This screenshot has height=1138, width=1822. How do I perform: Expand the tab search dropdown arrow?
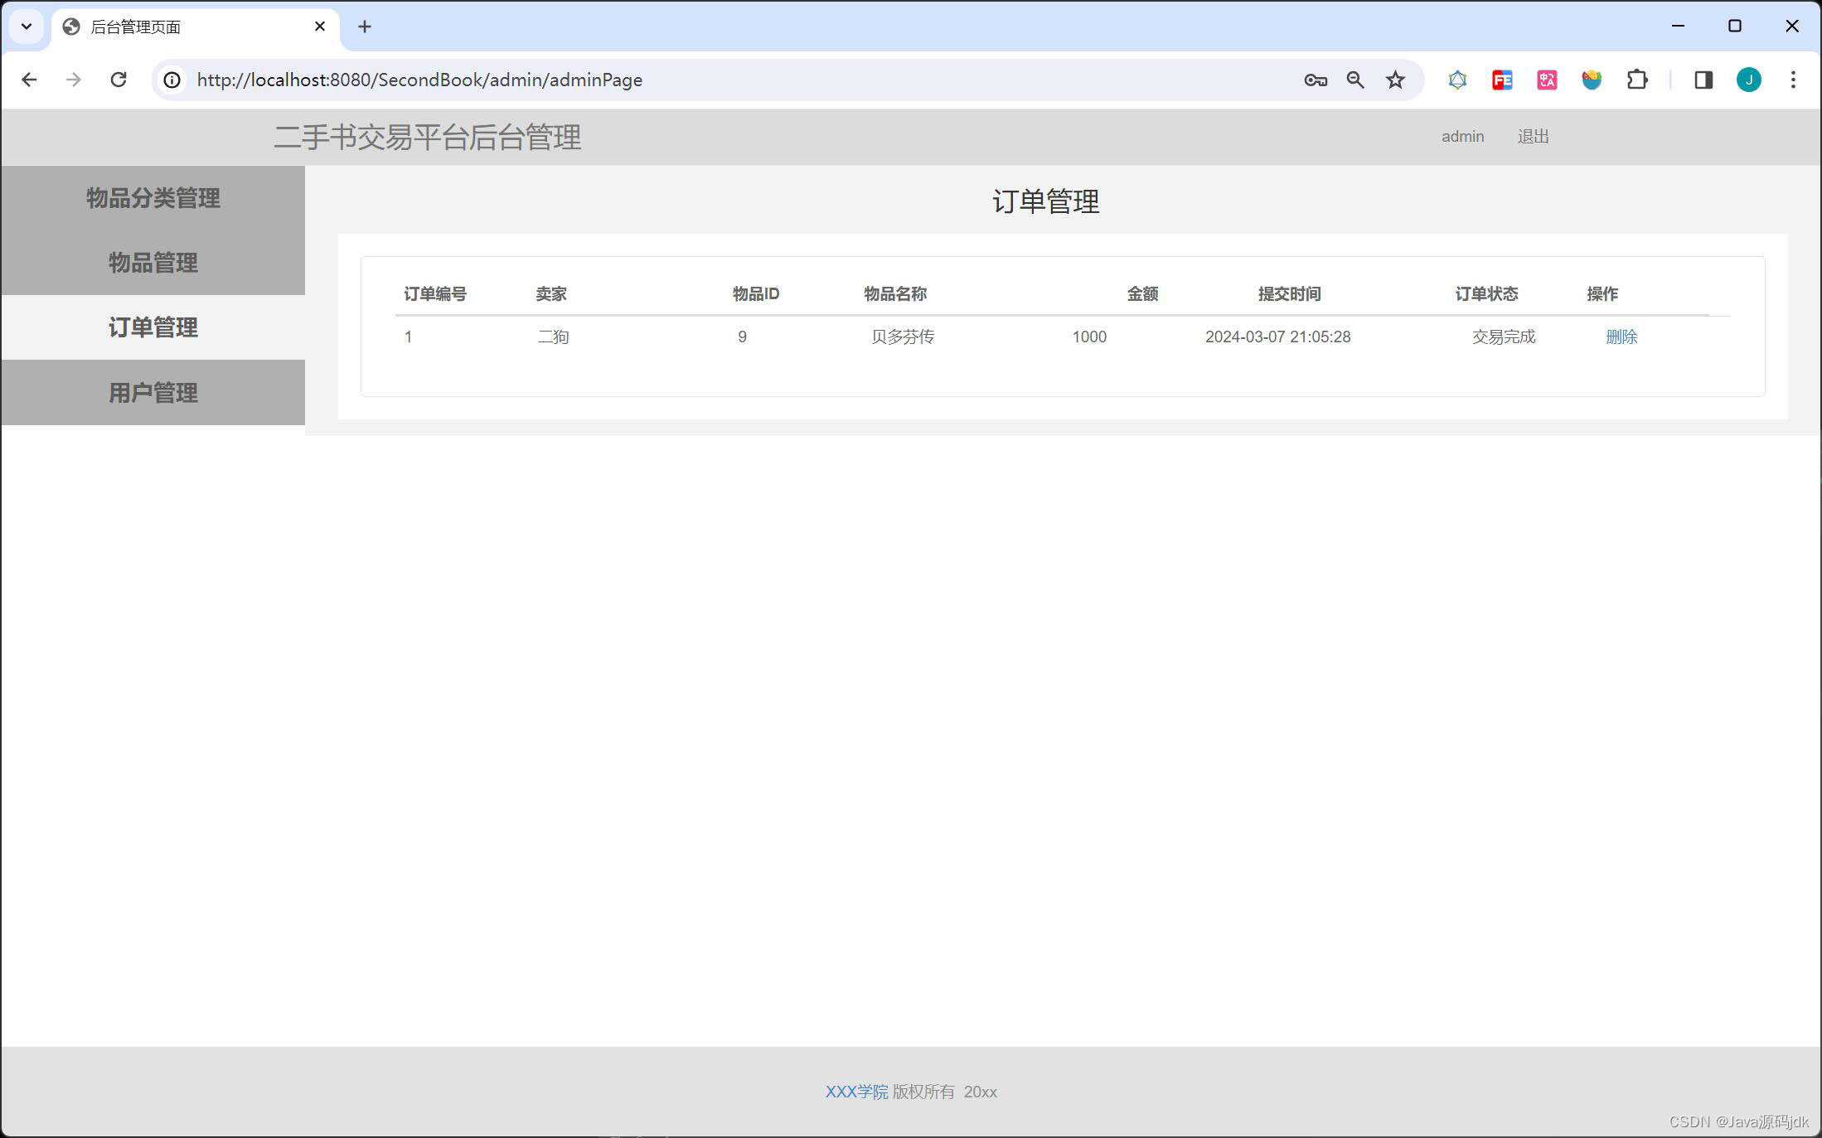coord(27,27)
